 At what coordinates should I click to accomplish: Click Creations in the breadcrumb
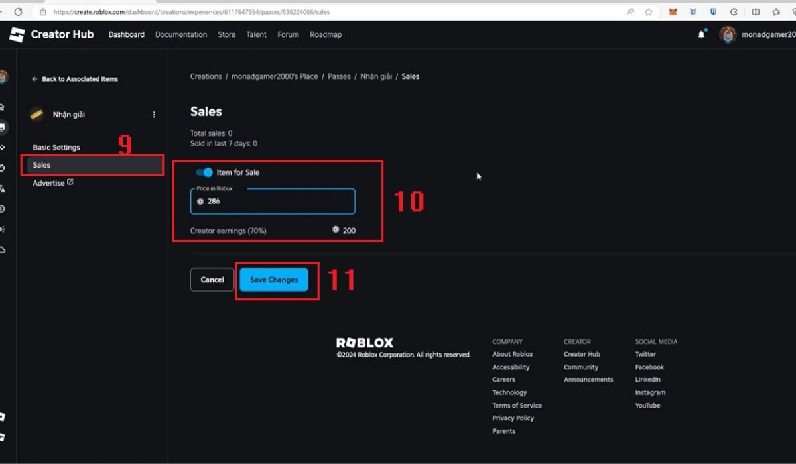pyautogui.click(x=206, y=76)
